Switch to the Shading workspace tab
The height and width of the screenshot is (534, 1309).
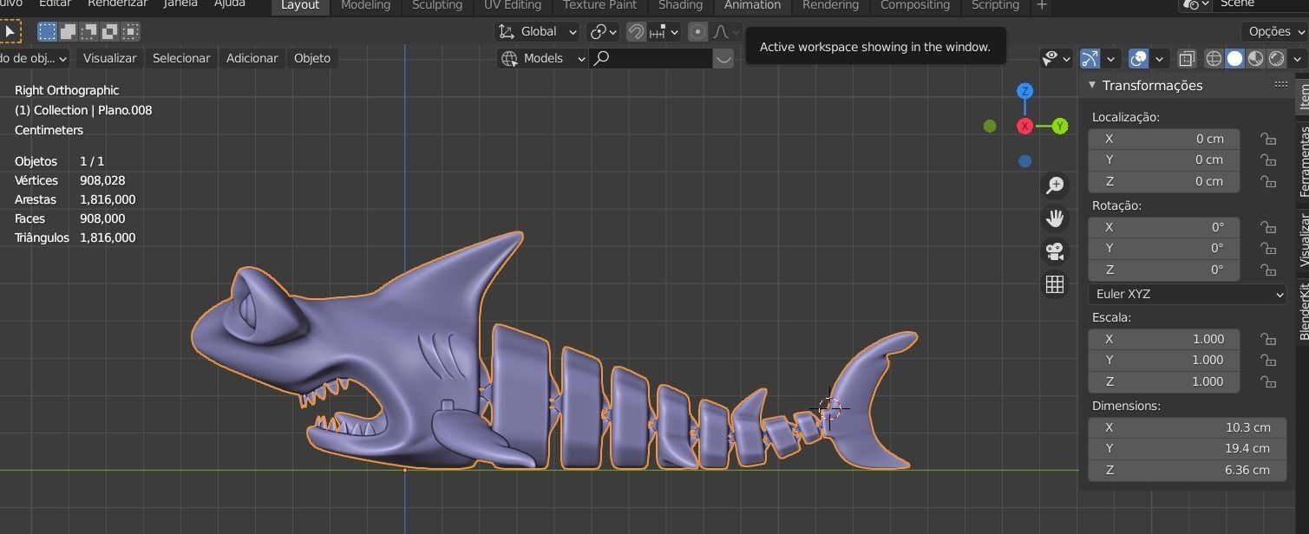click(680, 5)
